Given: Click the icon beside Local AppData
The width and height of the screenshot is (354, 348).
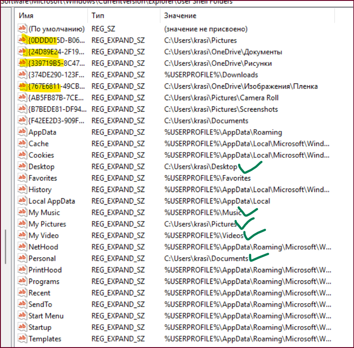Looking at the screenshot, I should (x=22, y=201).
